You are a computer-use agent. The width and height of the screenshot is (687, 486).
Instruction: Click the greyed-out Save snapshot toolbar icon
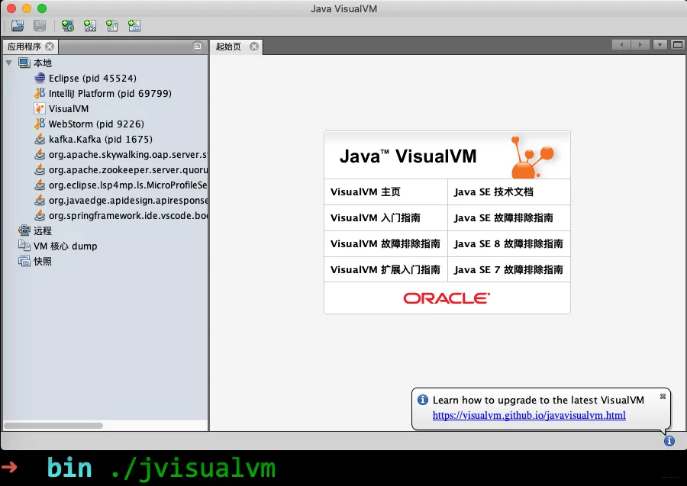click(x=40, y=26)
